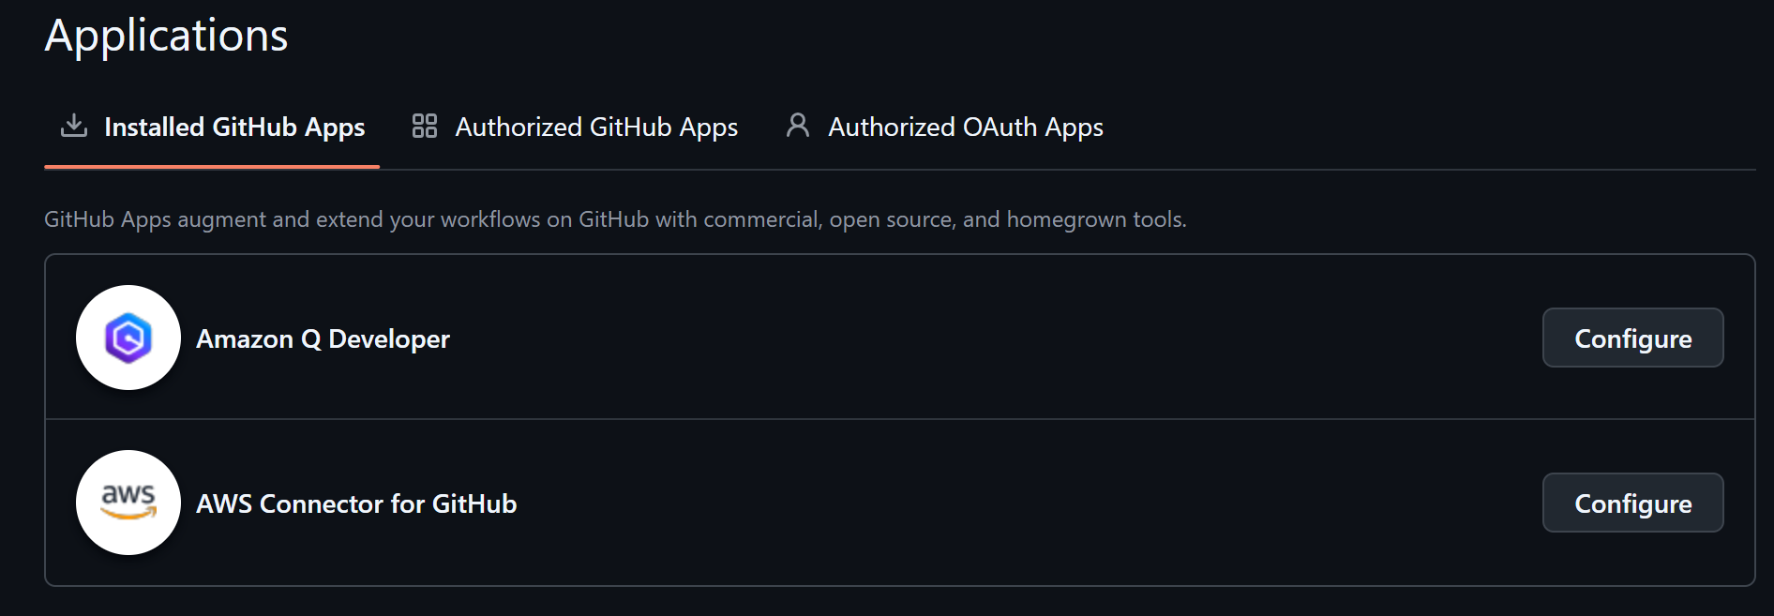Click the active tab underline indicator
Image resolution: width=1774 pixels, height=616 pixels.
212,166
